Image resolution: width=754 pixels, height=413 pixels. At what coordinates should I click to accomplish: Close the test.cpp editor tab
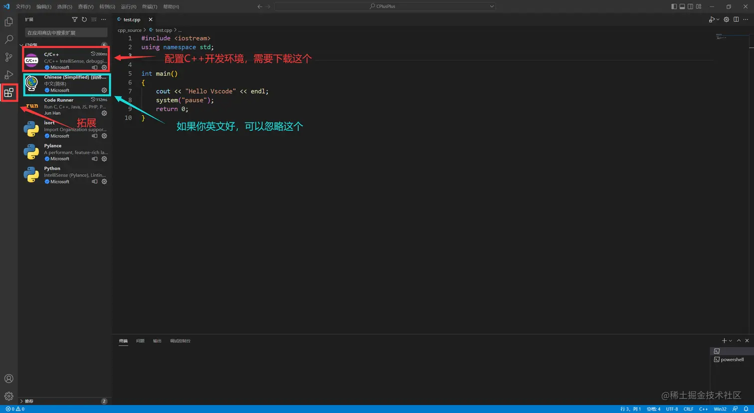(x=150, y=19)
